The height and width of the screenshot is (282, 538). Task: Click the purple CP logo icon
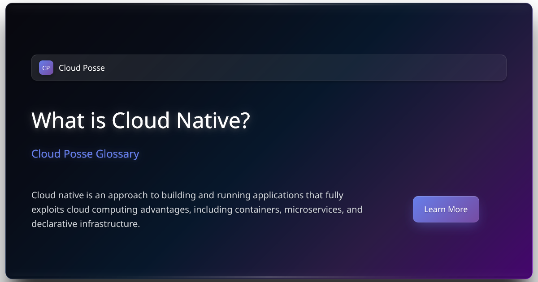tap(46, 68)
